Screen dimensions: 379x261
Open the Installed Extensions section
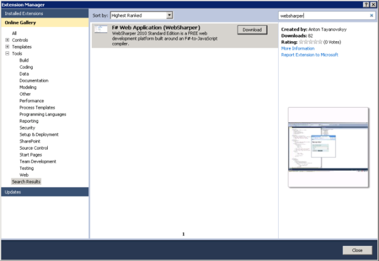45,14
